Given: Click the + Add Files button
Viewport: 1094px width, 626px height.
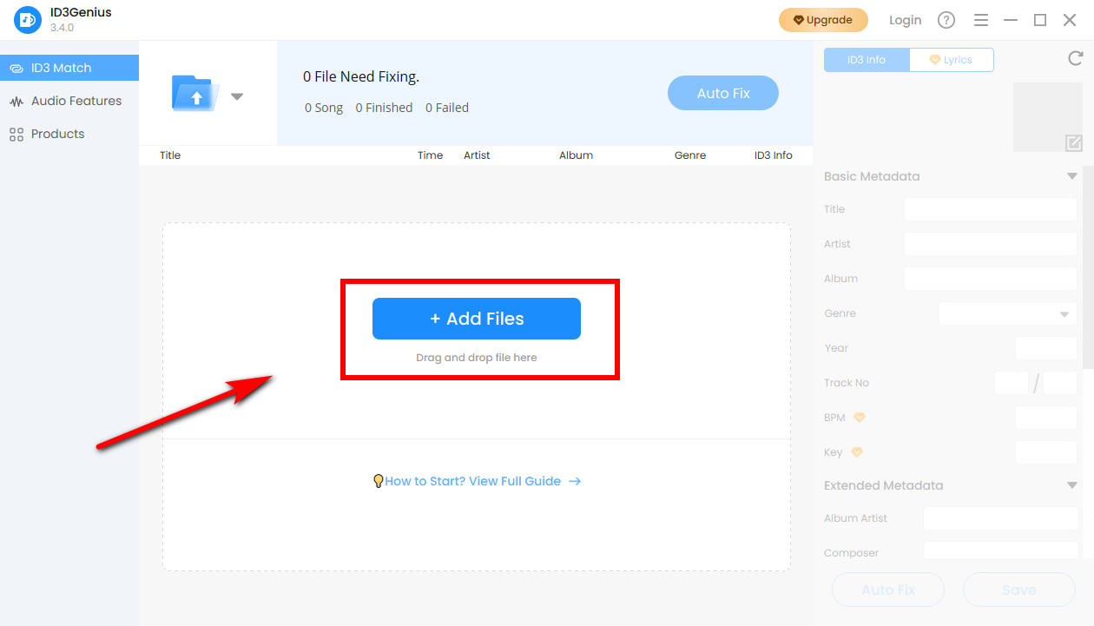Looking at the screenshot, I should pos(476,319).
